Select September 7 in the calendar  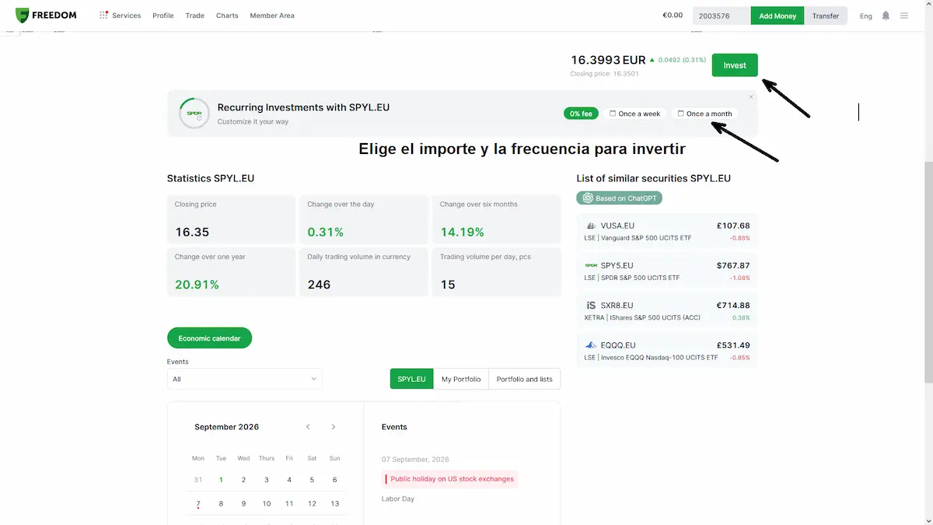198,504
